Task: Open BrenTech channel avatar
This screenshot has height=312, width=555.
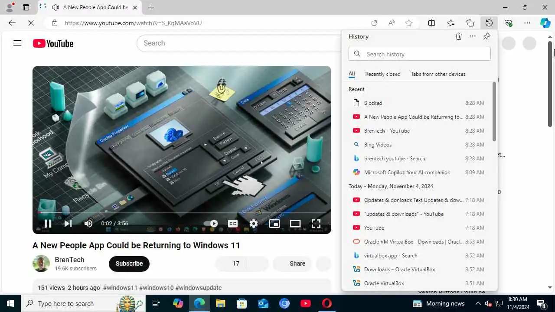Action: point(41,263)
